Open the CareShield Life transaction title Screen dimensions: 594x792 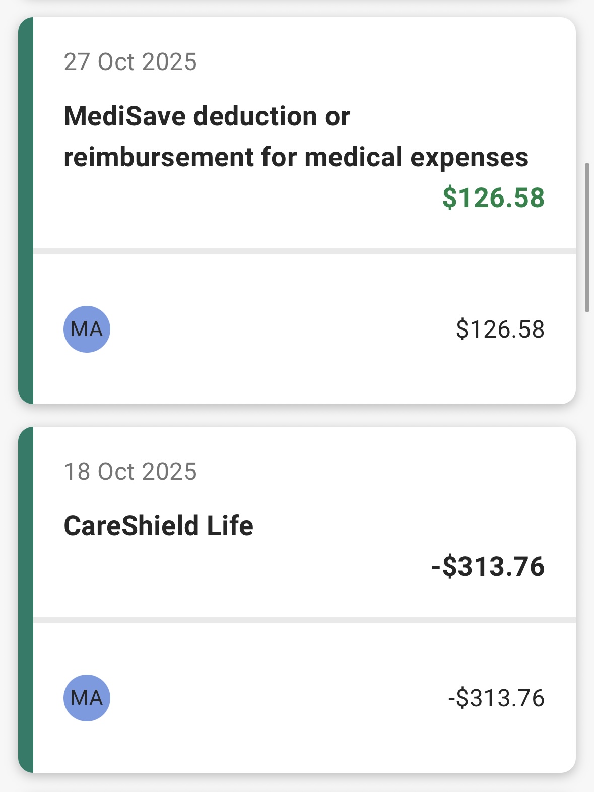coord(158,526)
